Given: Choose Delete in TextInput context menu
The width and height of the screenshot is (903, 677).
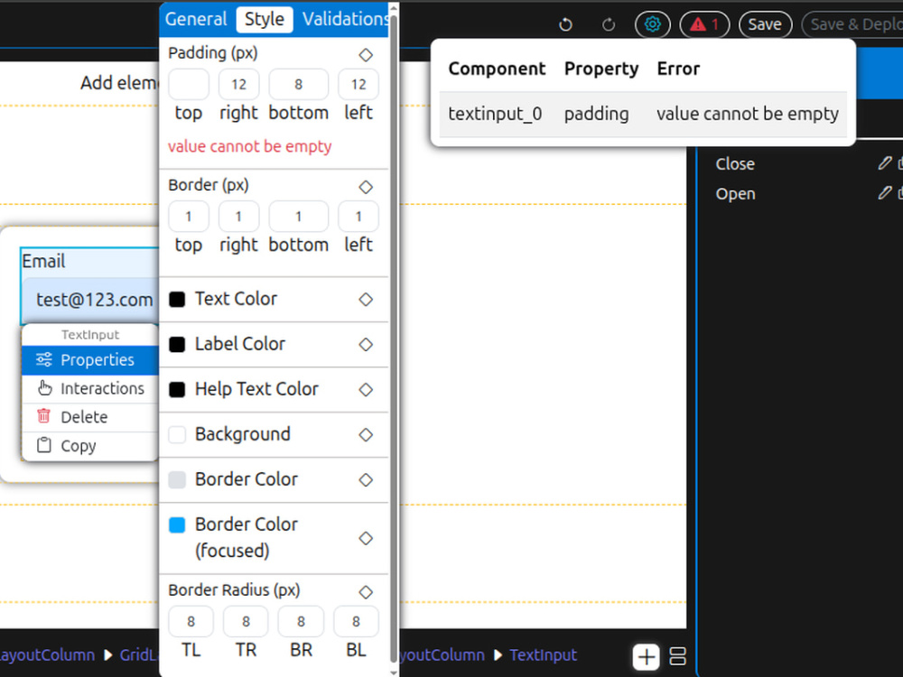Looking at the screenshot, I should [89, 417].
